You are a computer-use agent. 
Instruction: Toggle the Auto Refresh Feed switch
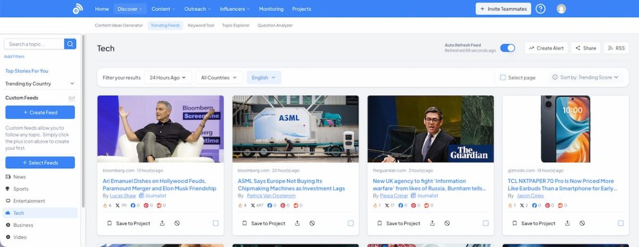[x=507, y=48]
